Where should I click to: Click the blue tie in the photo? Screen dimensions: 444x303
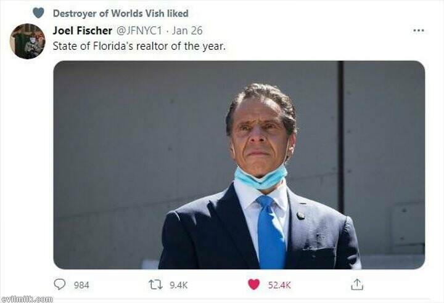click(270, 234)
